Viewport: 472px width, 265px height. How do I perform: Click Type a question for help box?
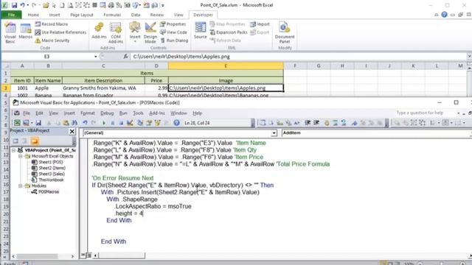[426, 113]
